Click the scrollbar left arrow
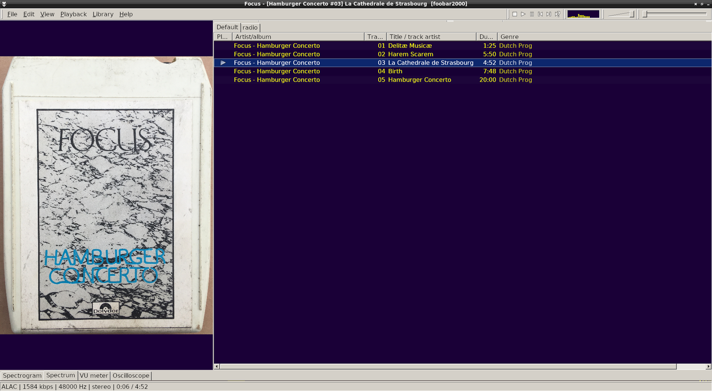712x391 pixels. pyautogui.click(x=217, y=367)
